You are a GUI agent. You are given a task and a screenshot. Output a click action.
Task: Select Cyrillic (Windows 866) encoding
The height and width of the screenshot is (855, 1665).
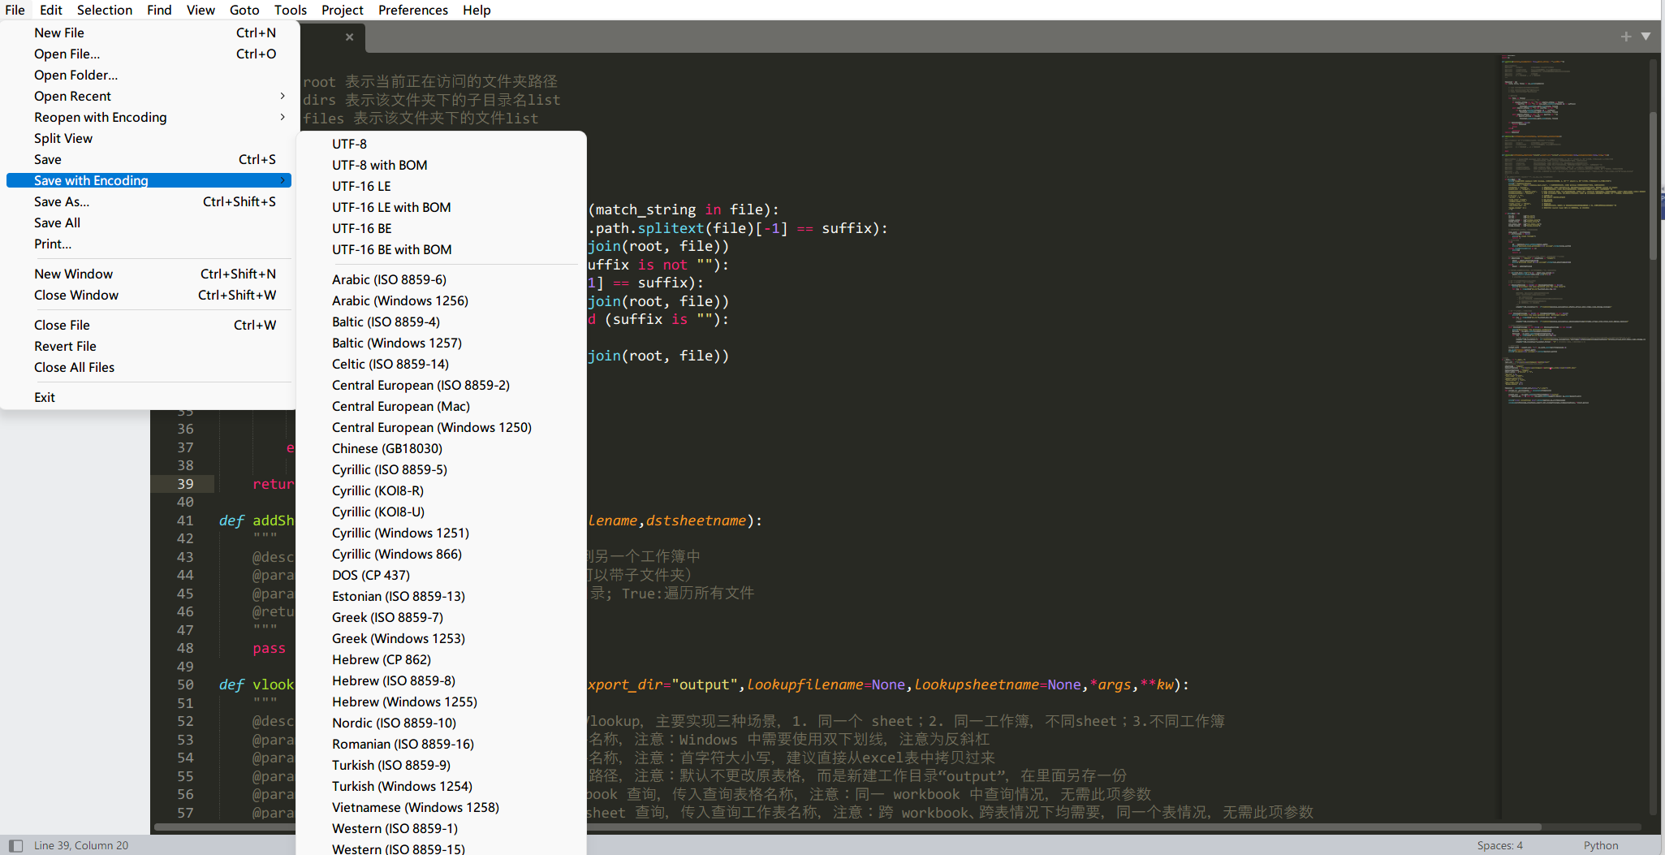point(441,554)
